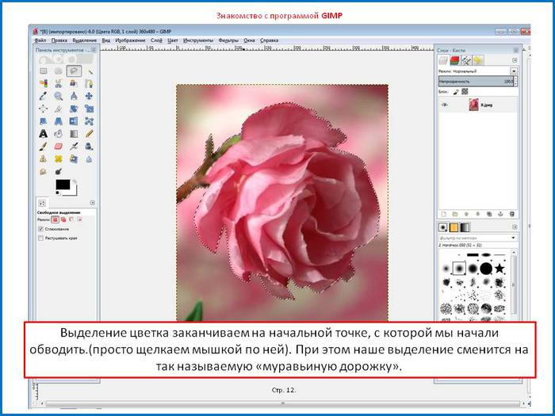This screenshot has width=555, height=416.
Task: Toggle lock alpha channel checkerboard icon
Action: 465,92
